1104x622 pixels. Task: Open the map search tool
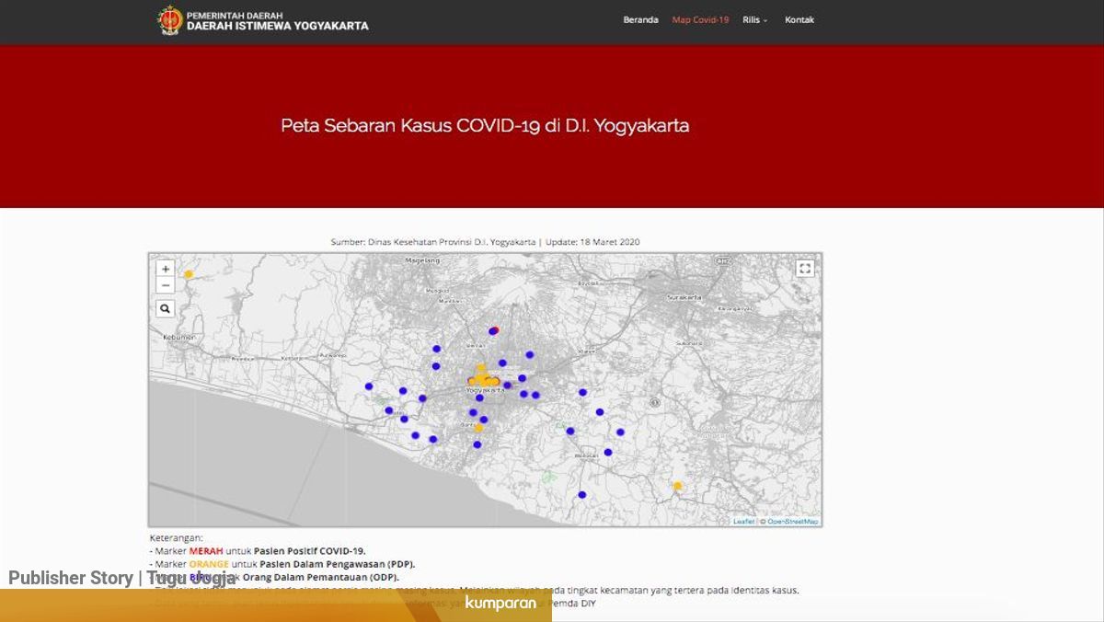pyautogui.click(x=166, y=309)
